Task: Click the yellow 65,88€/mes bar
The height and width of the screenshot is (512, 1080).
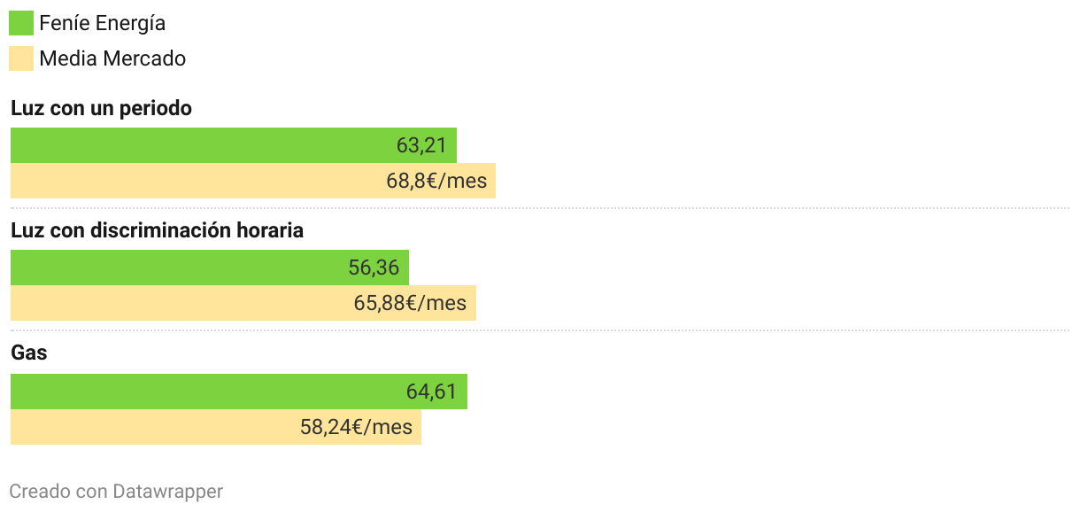Action: (x=243, y=303)
